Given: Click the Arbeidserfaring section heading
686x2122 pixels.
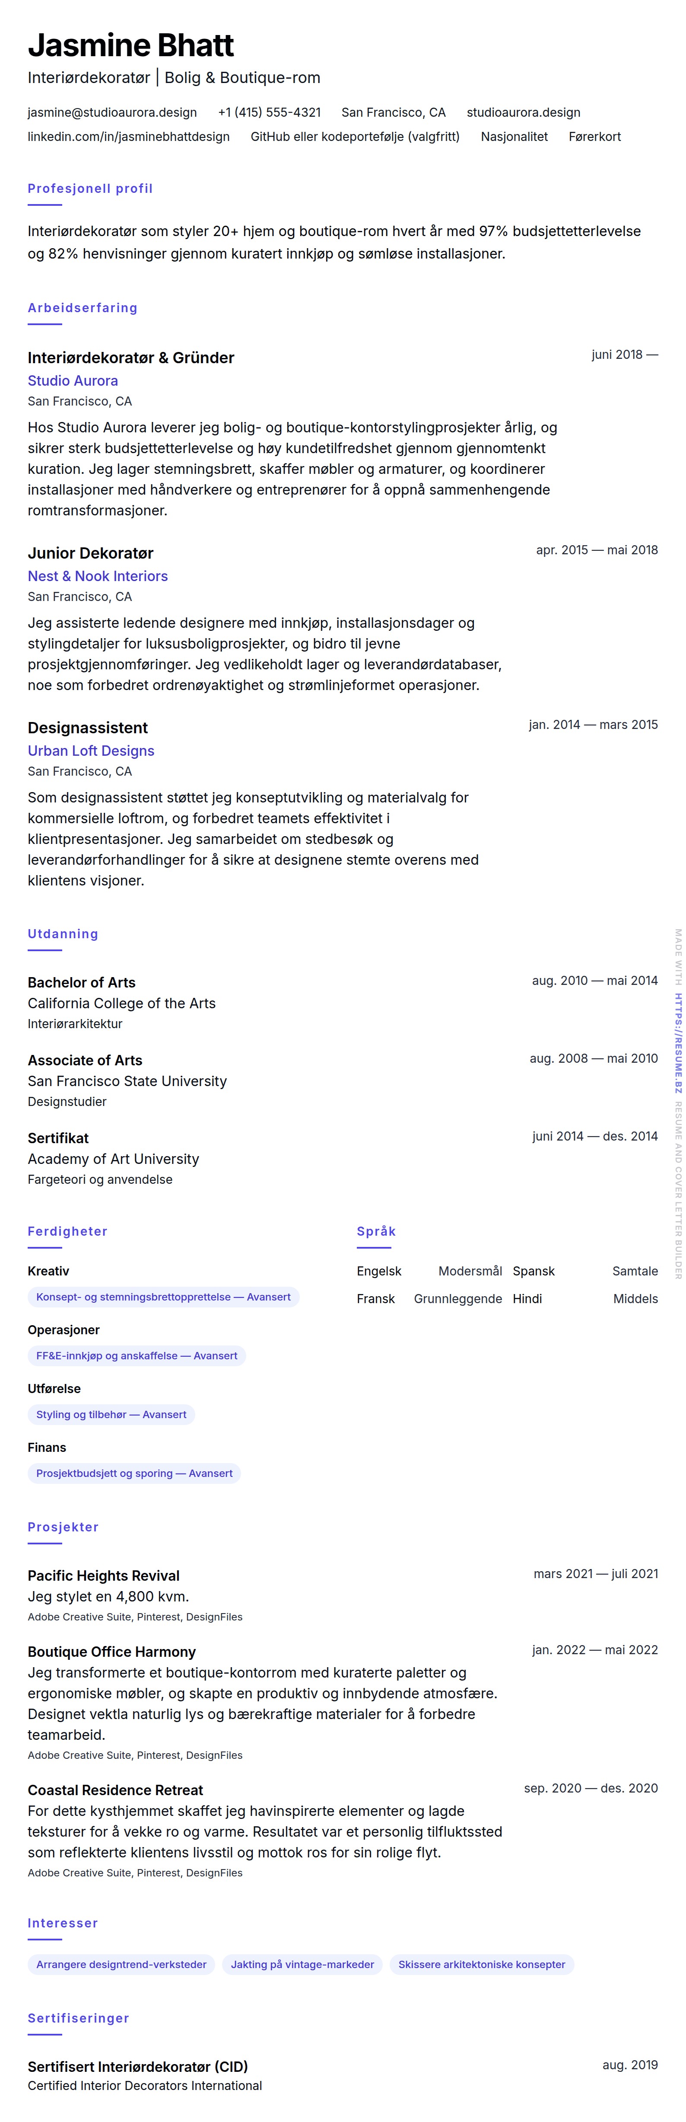Looking at the screenshot, I should 83,308.
